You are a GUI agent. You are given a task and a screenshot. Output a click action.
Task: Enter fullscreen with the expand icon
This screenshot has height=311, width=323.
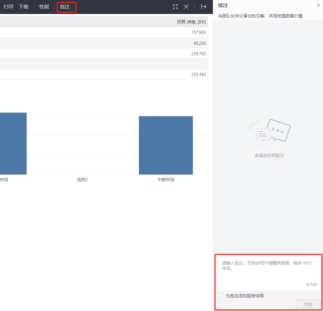coord(175,7)
